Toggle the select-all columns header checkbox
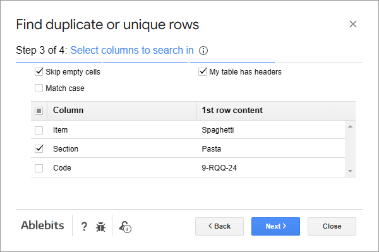This screenshot has width=379, height=252. 39,111
